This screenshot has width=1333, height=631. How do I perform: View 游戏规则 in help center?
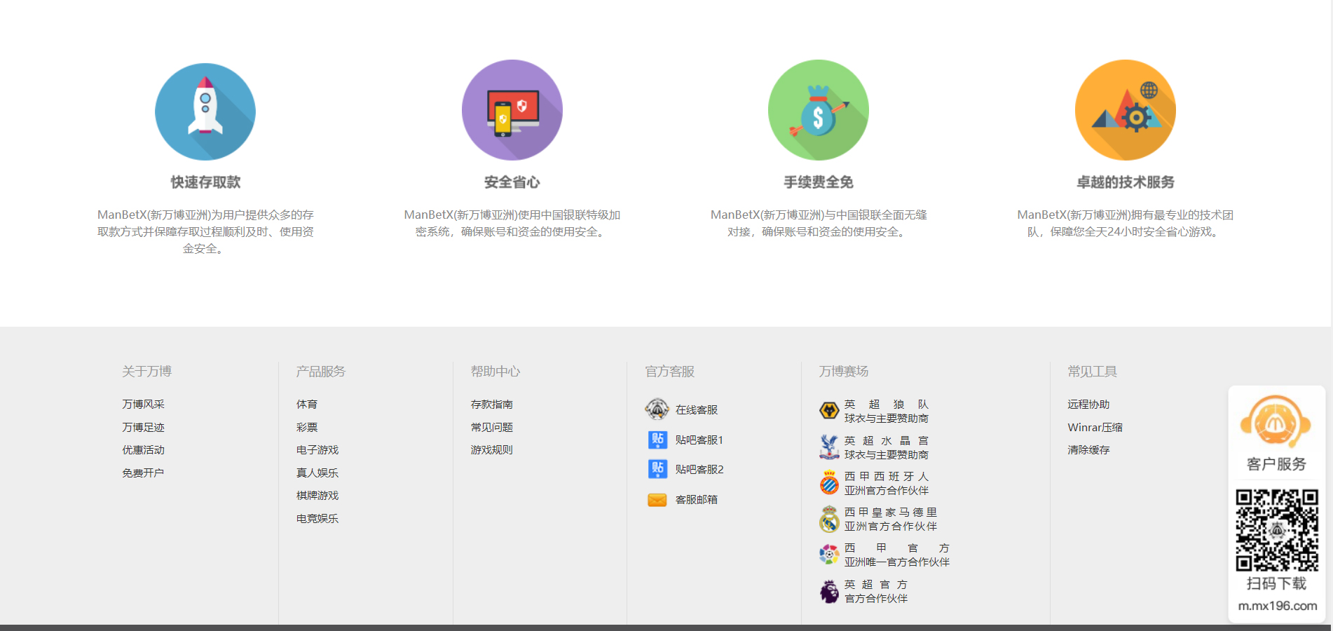(x=492, y=450)
